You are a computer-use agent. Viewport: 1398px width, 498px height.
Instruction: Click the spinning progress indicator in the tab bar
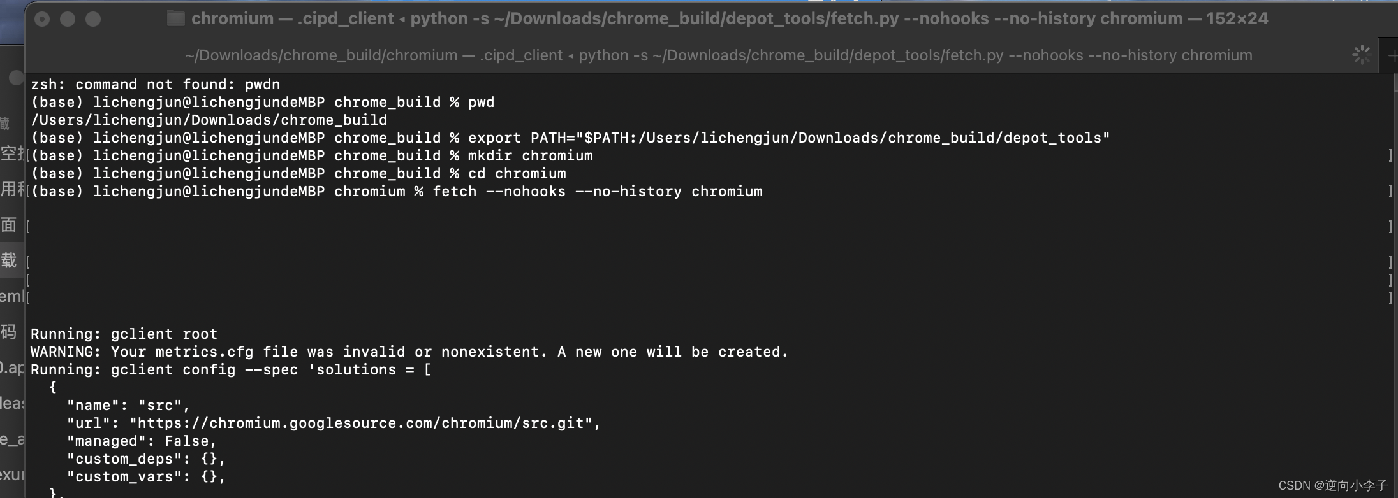pos(1362,55)
